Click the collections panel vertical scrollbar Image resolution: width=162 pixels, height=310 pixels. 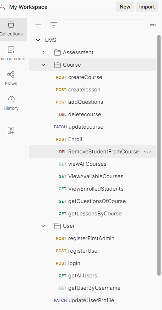[159, 155]
